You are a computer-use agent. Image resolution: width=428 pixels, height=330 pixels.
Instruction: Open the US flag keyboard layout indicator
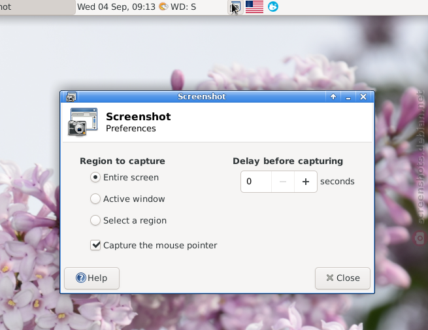pos(254,7)
